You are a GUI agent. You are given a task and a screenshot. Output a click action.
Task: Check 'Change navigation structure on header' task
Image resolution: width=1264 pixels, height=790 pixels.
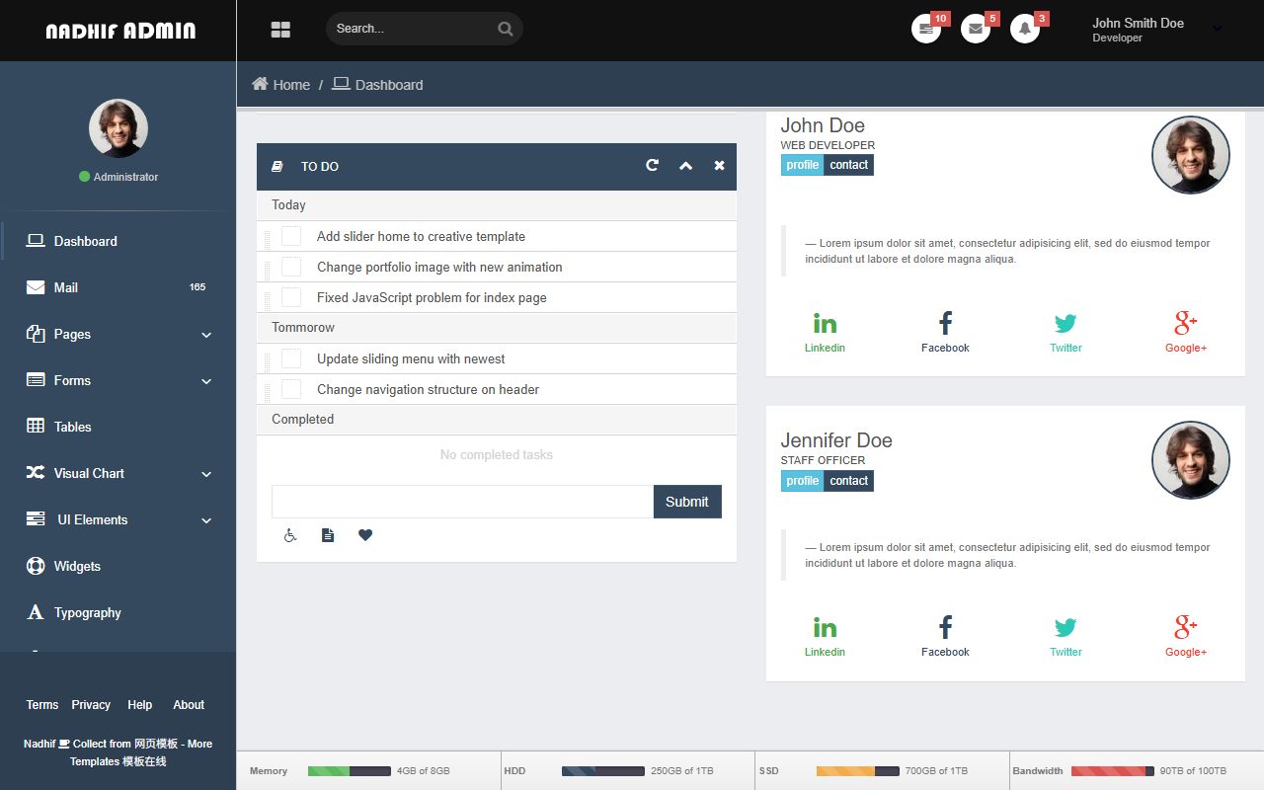[x=291, y=389]
